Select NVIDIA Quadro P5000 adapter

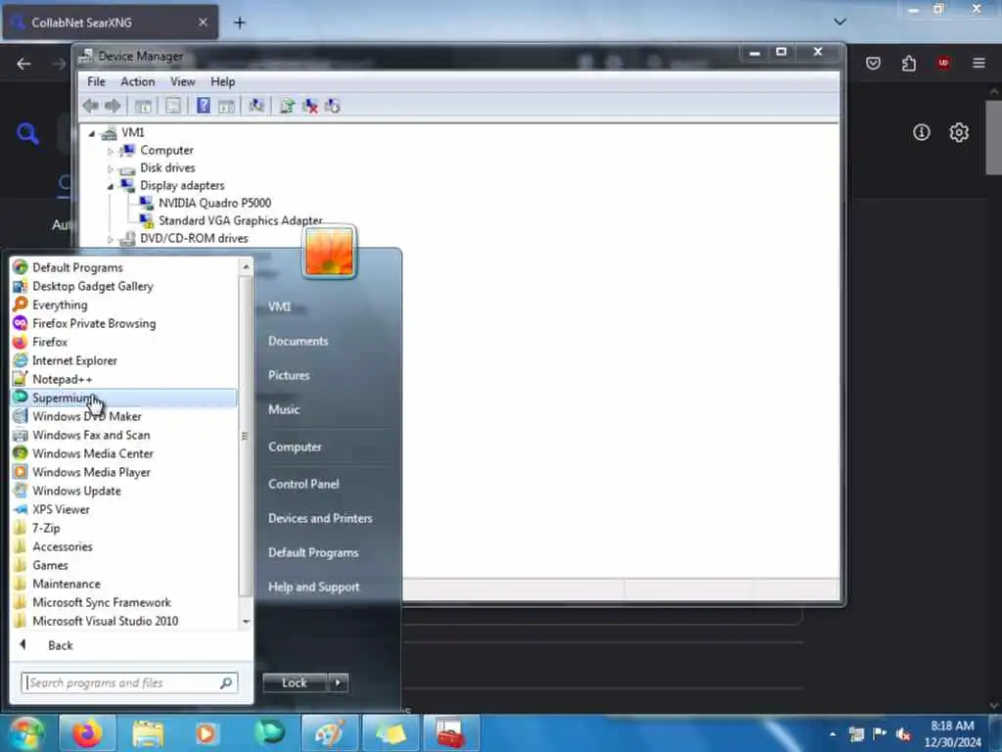point(214,203)
